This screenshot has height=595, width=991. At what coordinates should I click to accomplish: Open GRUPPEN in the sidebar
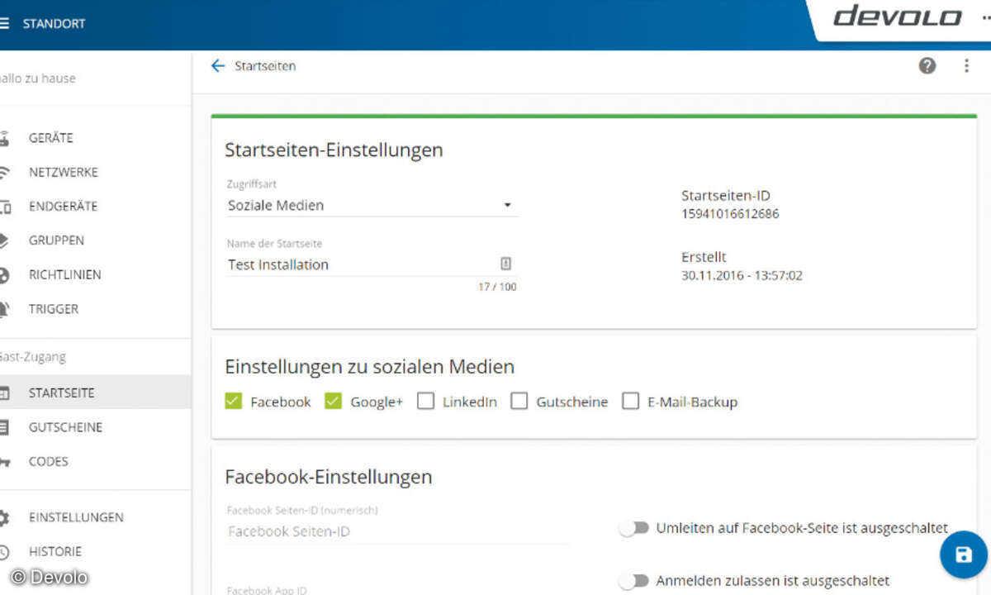pyautogui.click(x=56, y=240)
